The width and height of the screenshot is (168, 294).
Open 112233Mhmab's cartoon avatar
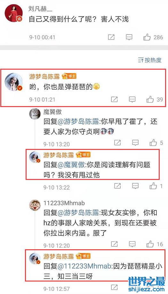35,205
